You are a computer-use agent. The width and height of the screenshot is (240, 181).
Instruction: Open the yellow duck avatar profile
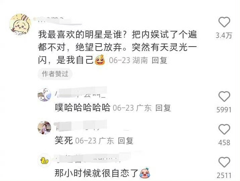pyautogui.click(x=44, y=161)
